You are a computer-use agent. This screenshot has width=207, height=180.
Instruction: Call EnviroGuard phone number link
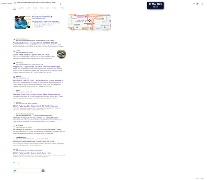tap(39, 27)
